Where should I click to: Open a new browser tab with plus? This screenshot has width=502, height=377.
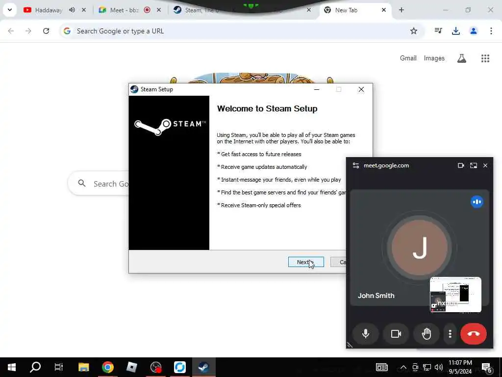pos(401,10)
